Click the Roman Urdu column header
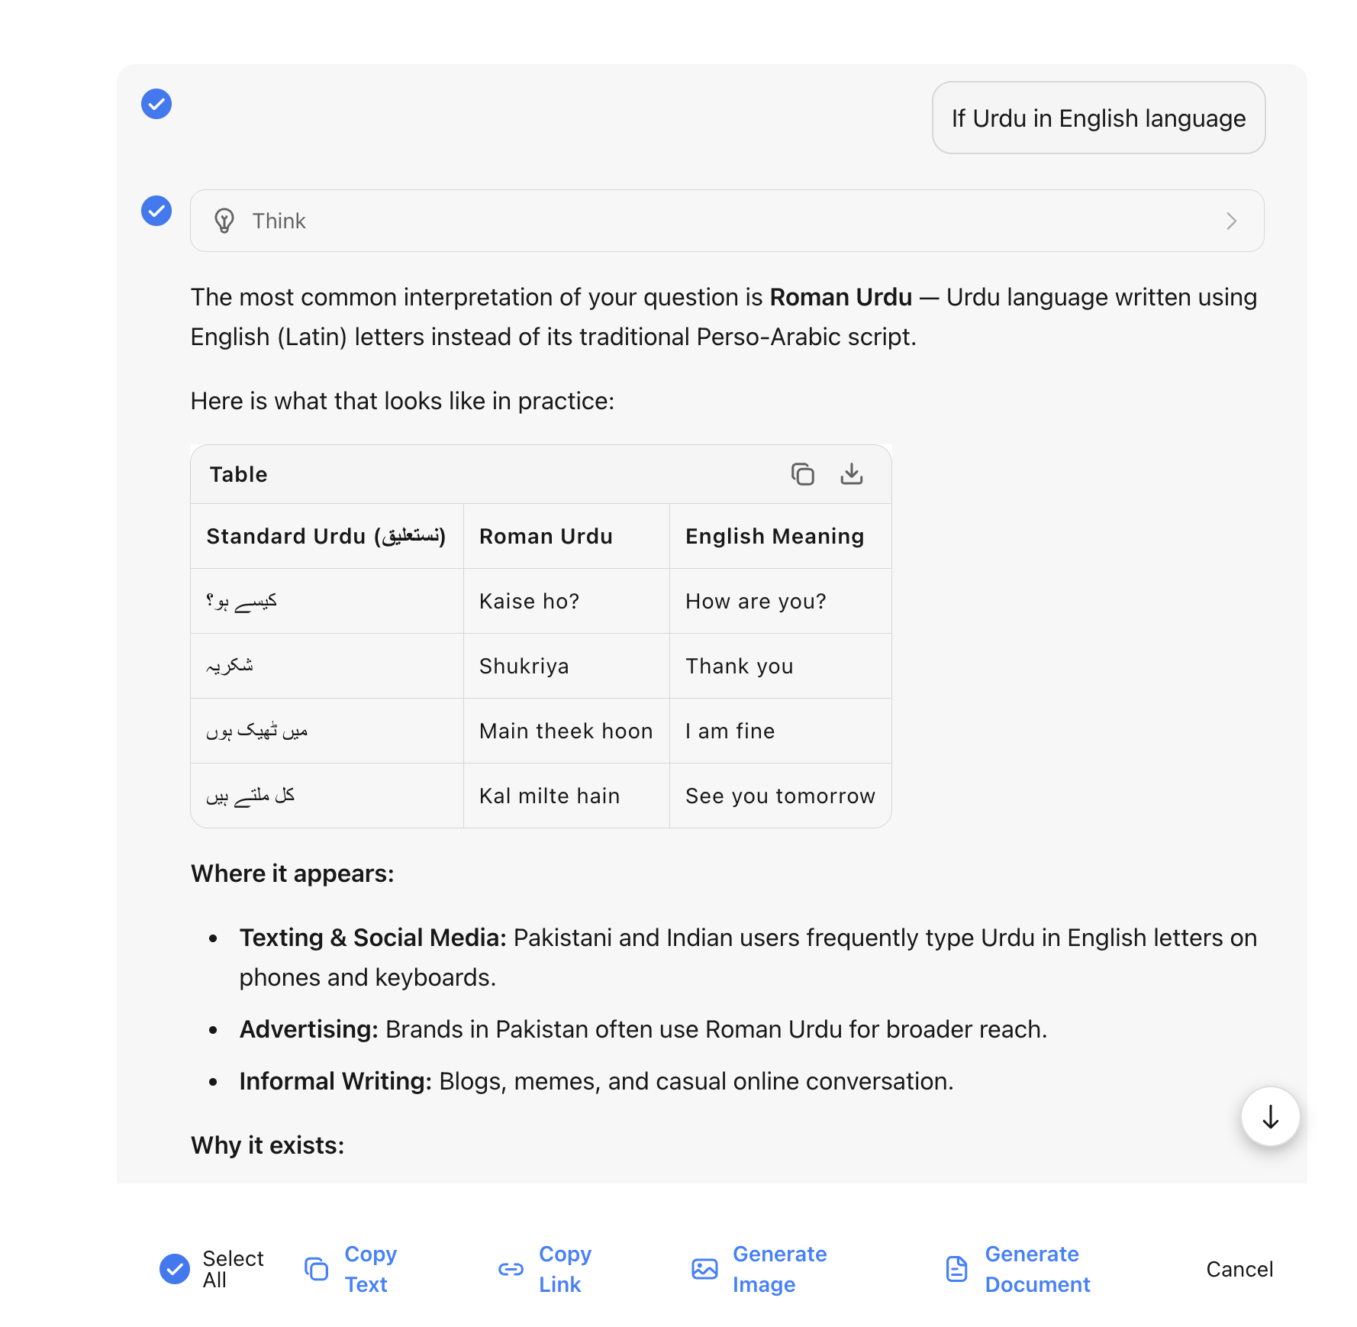Viewport: 1357px width, 1327px height. tap(546, 536)
